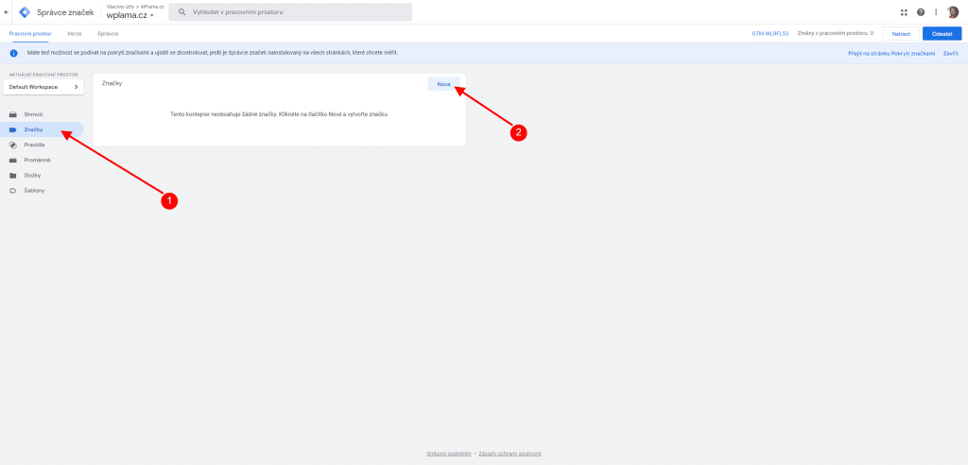This screenshot has height=465, width=968.
Task: Click the search magnifier icon
Action: click(x=181, y=11)
